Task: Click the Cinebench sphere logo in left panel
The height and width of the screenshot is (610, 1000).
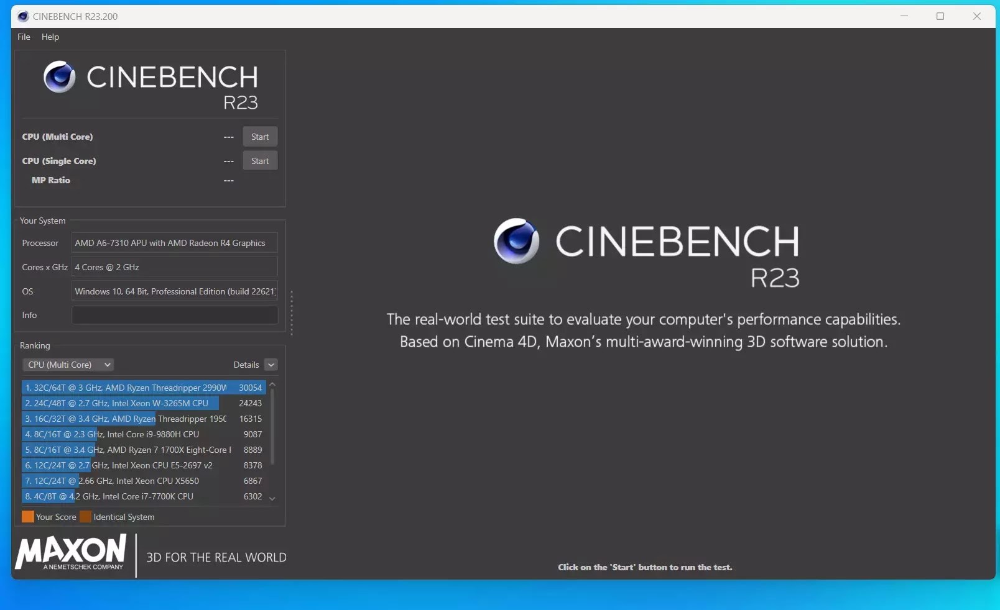Action: coord(60,76)
